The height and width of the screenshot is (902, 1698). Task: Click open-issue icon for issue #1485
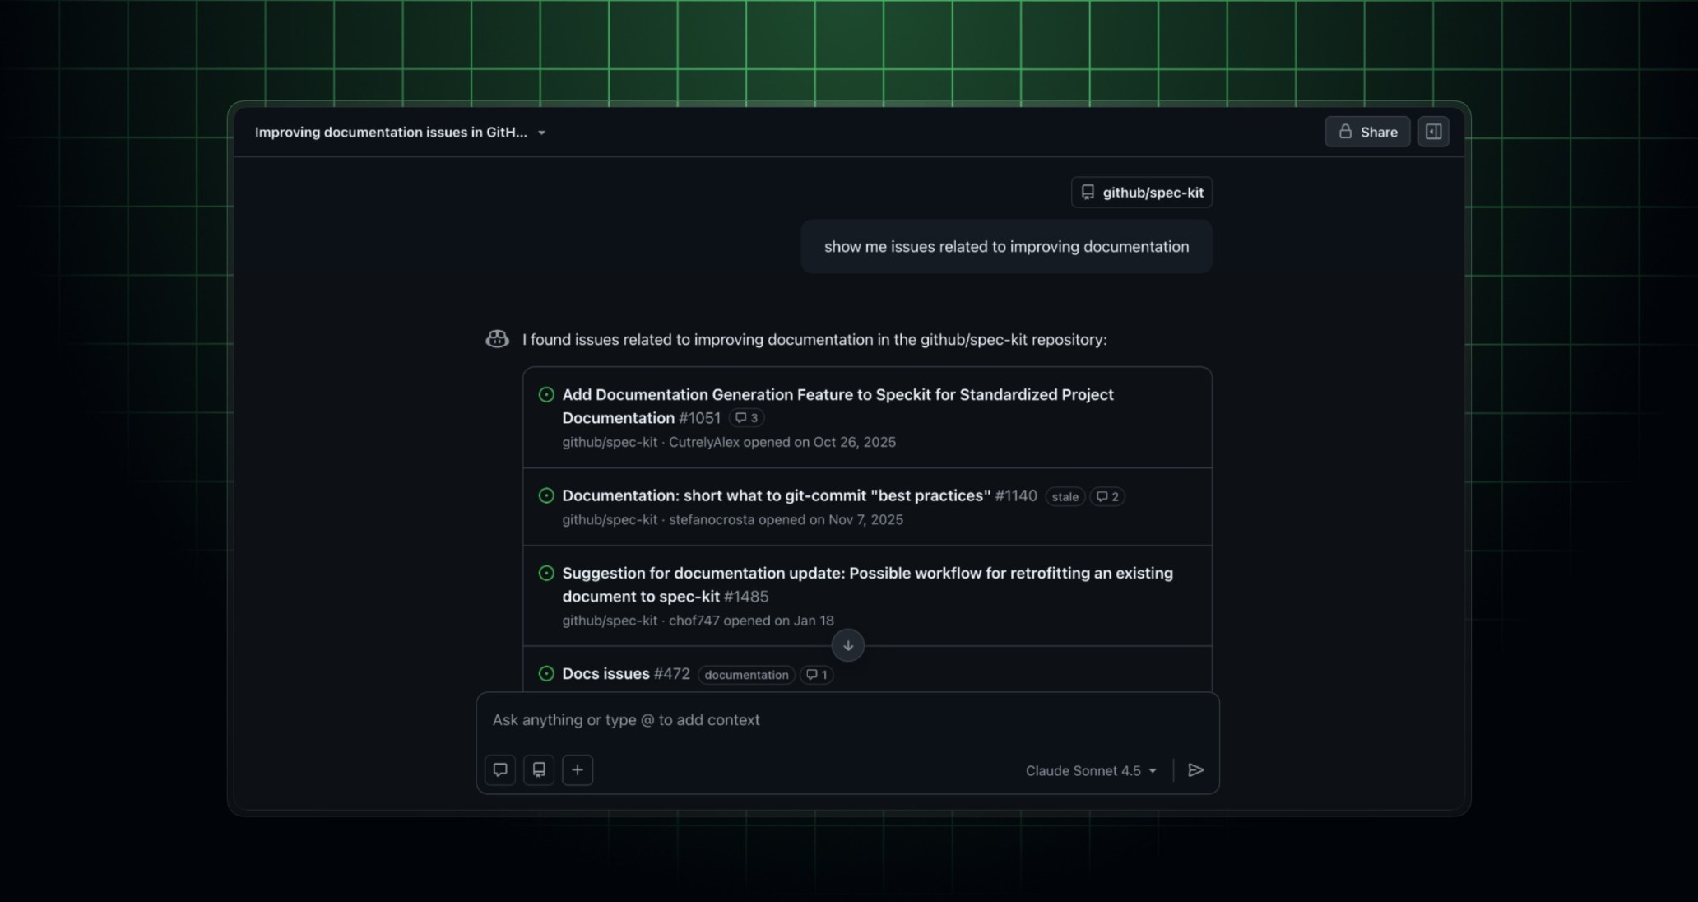click(546, 573)
